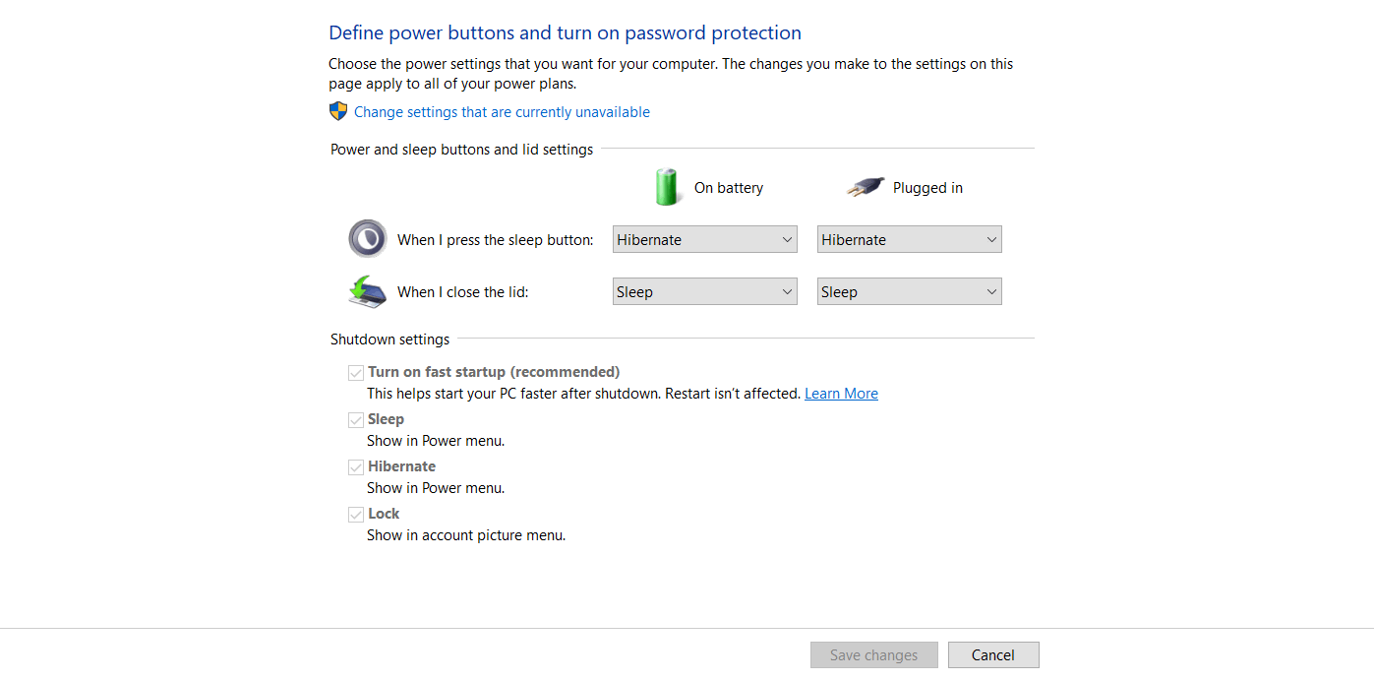Image resolution: width=1374 pixels, height=680 pixels.
Task: Click the laptop lid close icon
Action: (x=368, y=291)
